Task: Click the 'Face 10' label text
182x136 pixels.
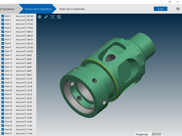Action: [x=8, y=51]
